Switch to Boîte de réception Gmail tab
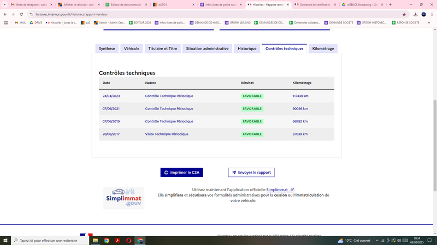The image size is (437, 245). click(x=31, y=5)
